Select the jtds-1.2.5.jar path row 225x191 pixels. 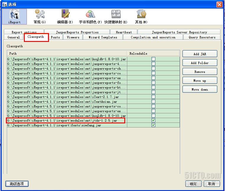[67, 120]
